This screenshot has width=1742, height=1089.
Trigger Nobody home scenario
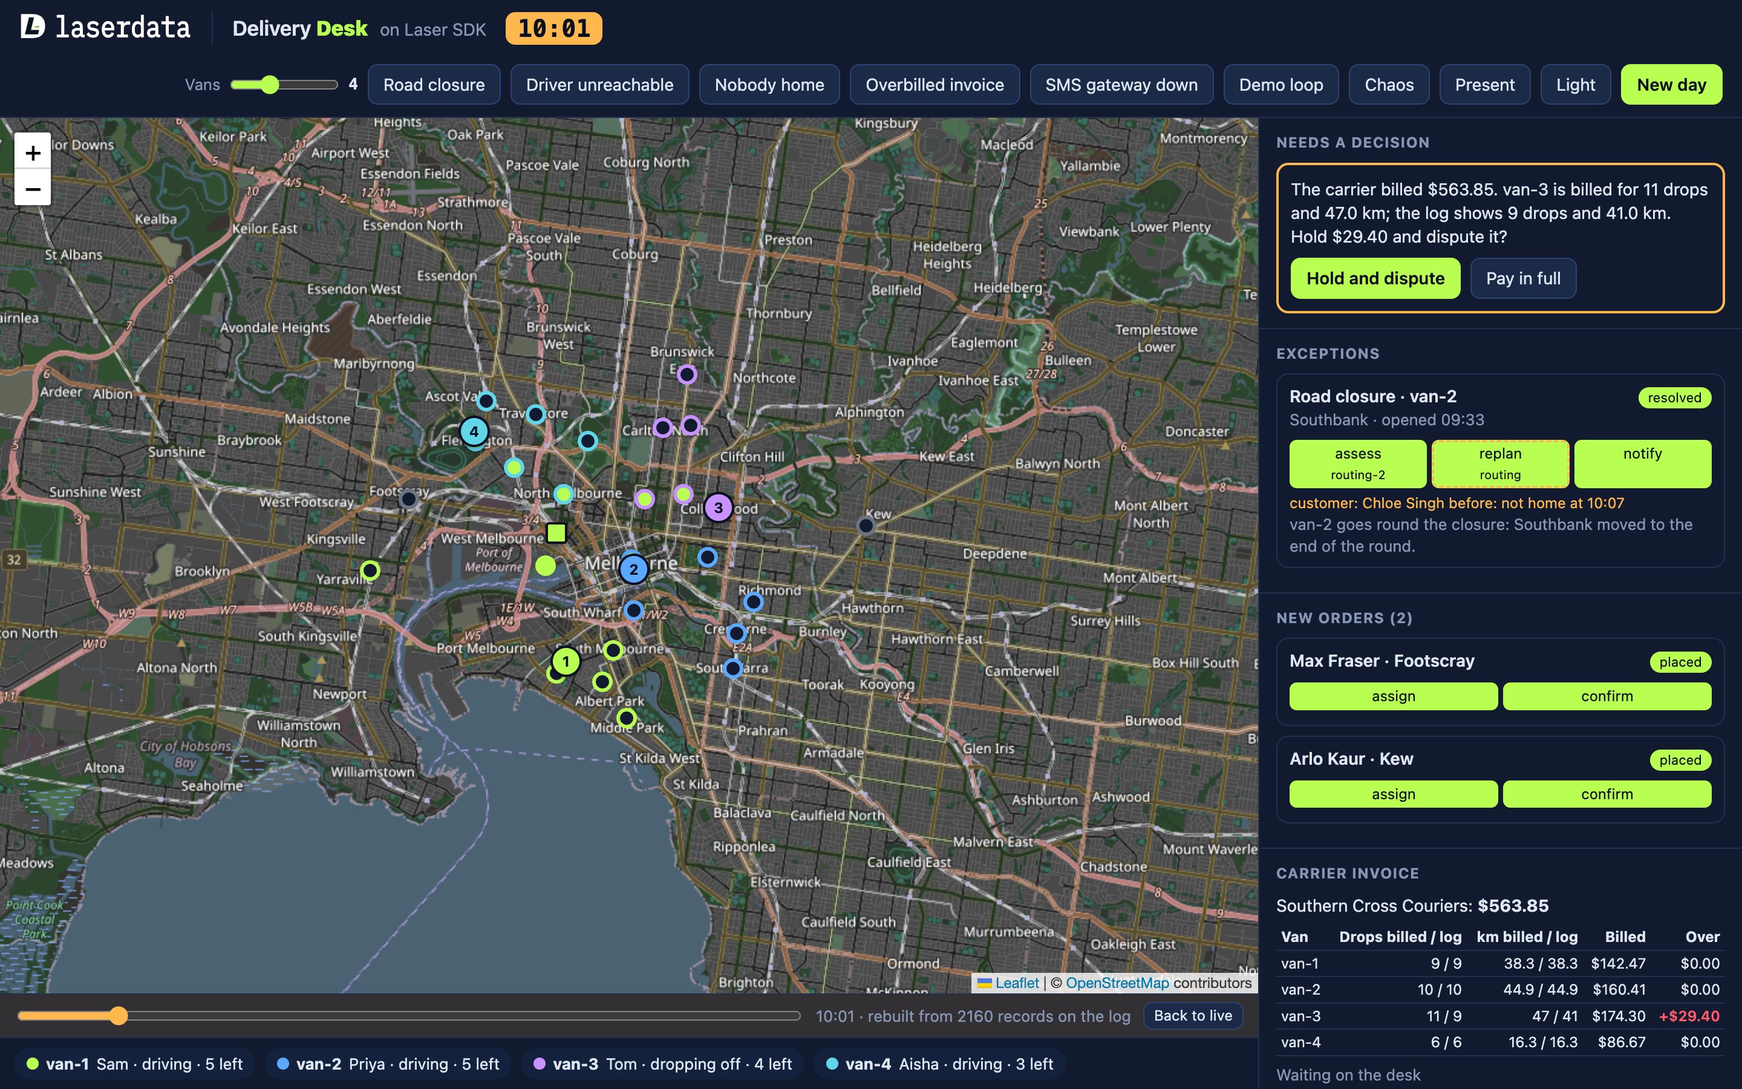point(769,85)
